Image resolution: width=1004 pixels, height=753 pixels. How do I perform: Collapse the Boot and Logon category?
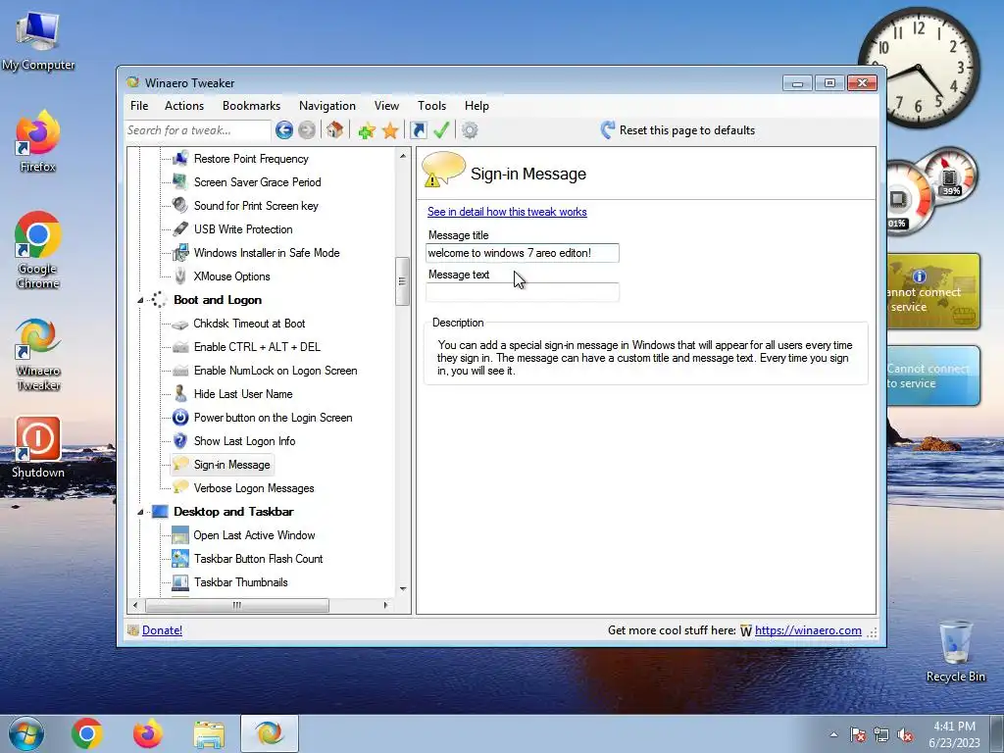pyautogui.click(x=140, y=300)
